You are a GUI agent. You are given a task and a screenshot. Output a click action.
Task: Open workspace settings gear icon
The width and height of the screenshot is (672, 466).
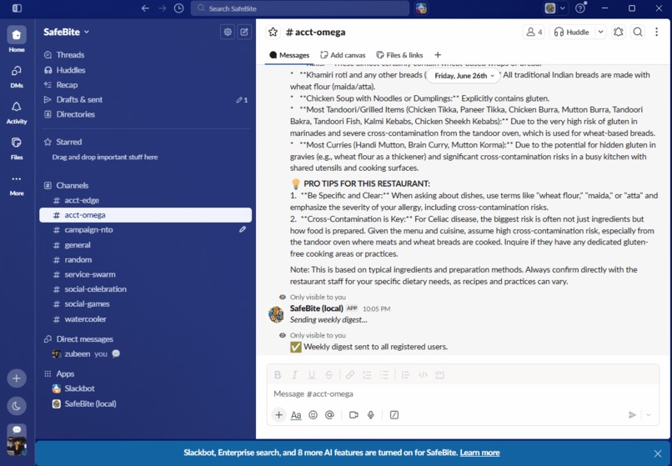[x=228, y=32]
